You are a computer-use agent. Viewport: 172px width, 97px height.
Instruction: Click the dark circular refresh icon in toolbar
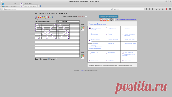pyautogui.click(x=111, y=20)
